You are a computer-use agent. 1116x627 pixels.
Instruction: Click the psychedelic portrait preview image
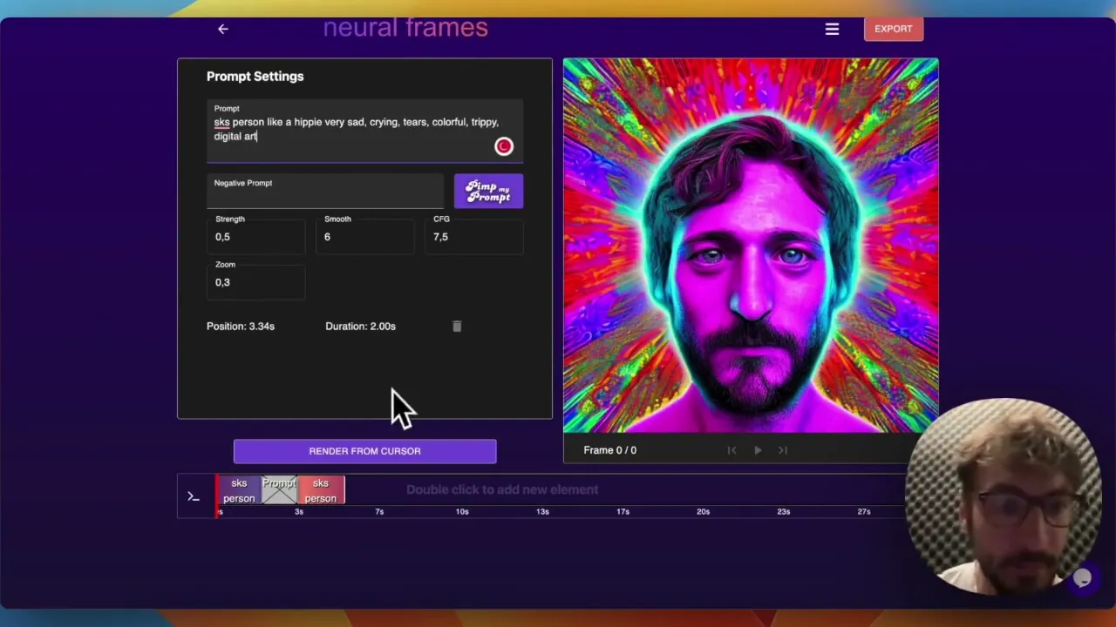click(751, 246)
